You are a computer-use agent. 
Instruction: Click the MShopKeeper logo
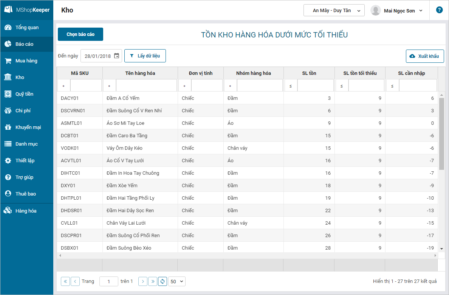point(27,10)
